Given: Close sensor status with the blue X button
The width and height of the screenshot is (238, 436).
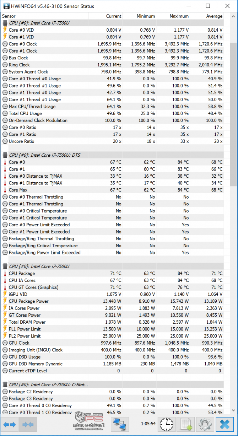Looking at the screenshot, I should [225, 425].
